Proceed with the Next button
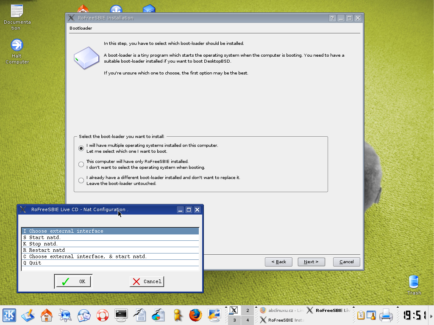The height and width of the screenshot is (325, 434). [x=312, y=262]
